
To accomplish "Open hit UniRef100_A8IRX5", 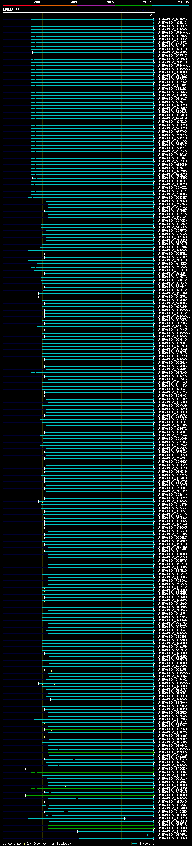I will click(x=172, y=20).
